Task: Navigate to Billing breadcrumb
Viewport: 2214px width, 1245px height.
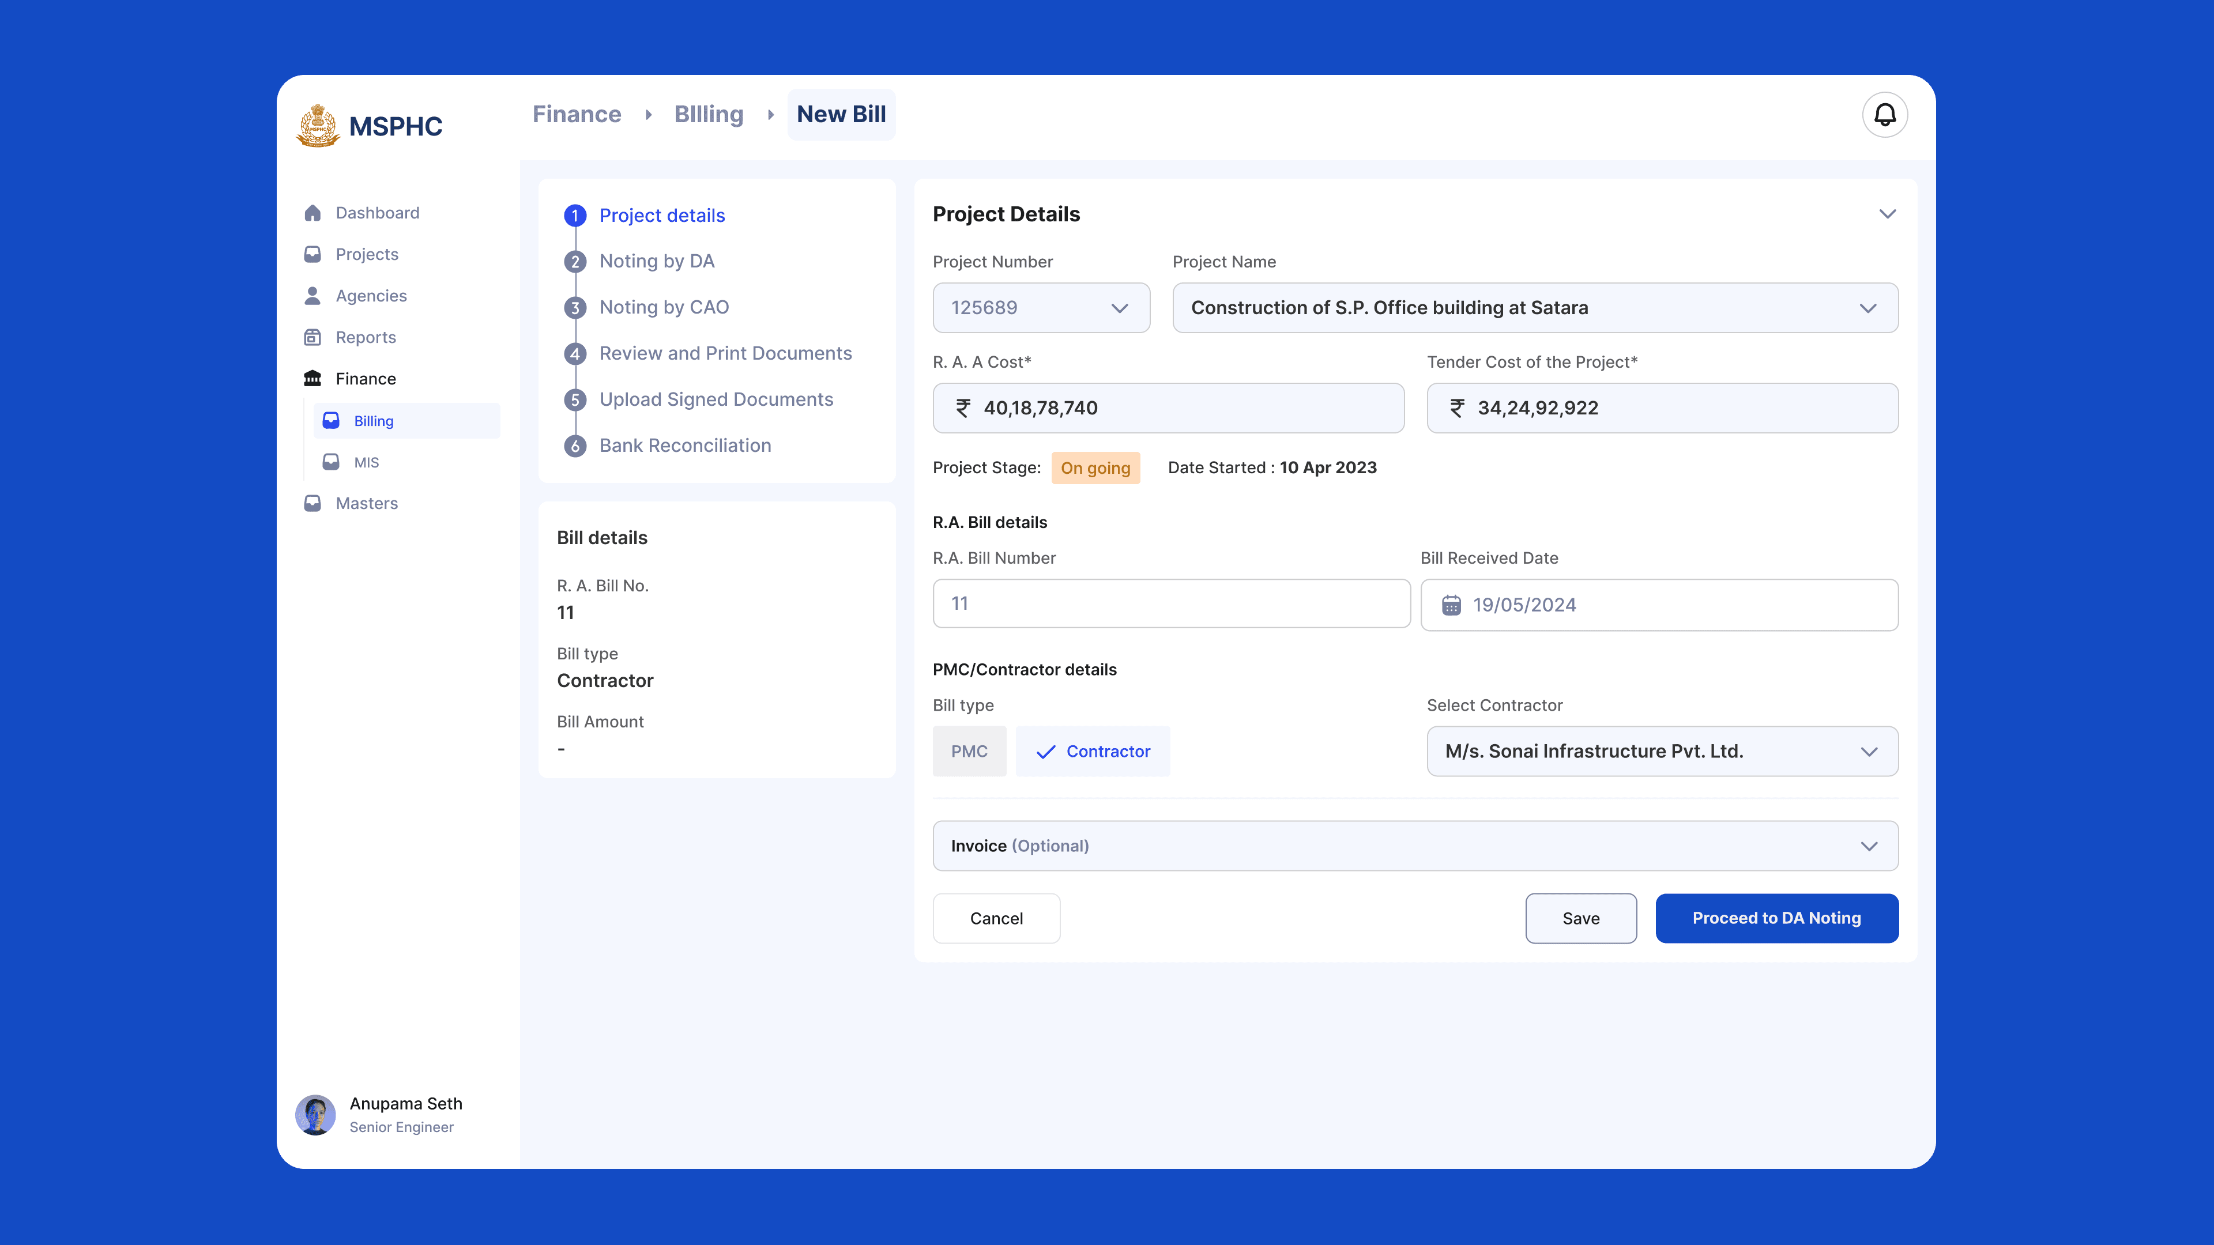Action: point(708,114)
